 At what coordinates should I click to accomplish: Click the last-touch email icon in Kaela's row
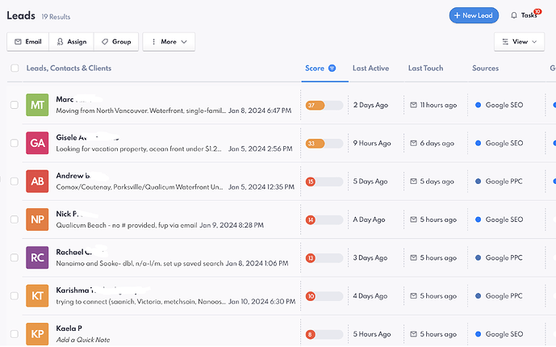[x=413, y=334]
